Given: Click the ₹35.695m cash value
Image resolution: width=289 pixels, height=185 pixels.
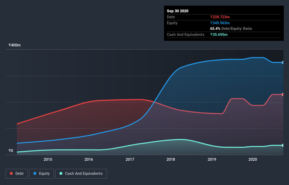Looking at the screenshot, I should point(219,34).
